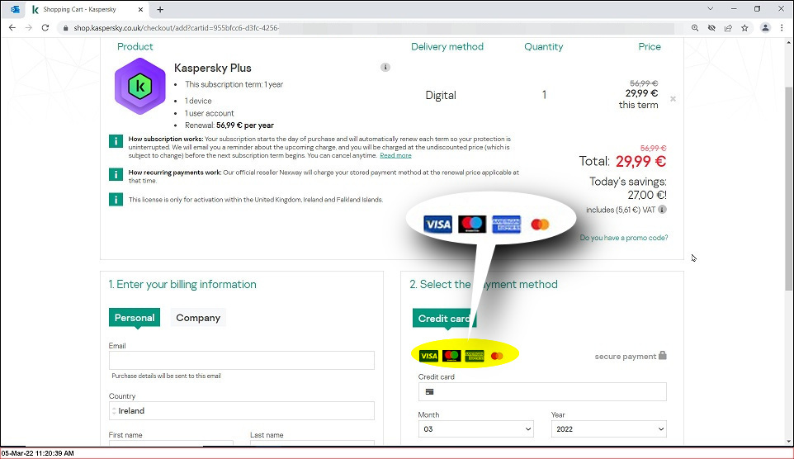Image resolution: width=794 pixels, height=459 pixels.
Task: Click the 'Do you have a promo code?' link
Action: pos(624,238)
